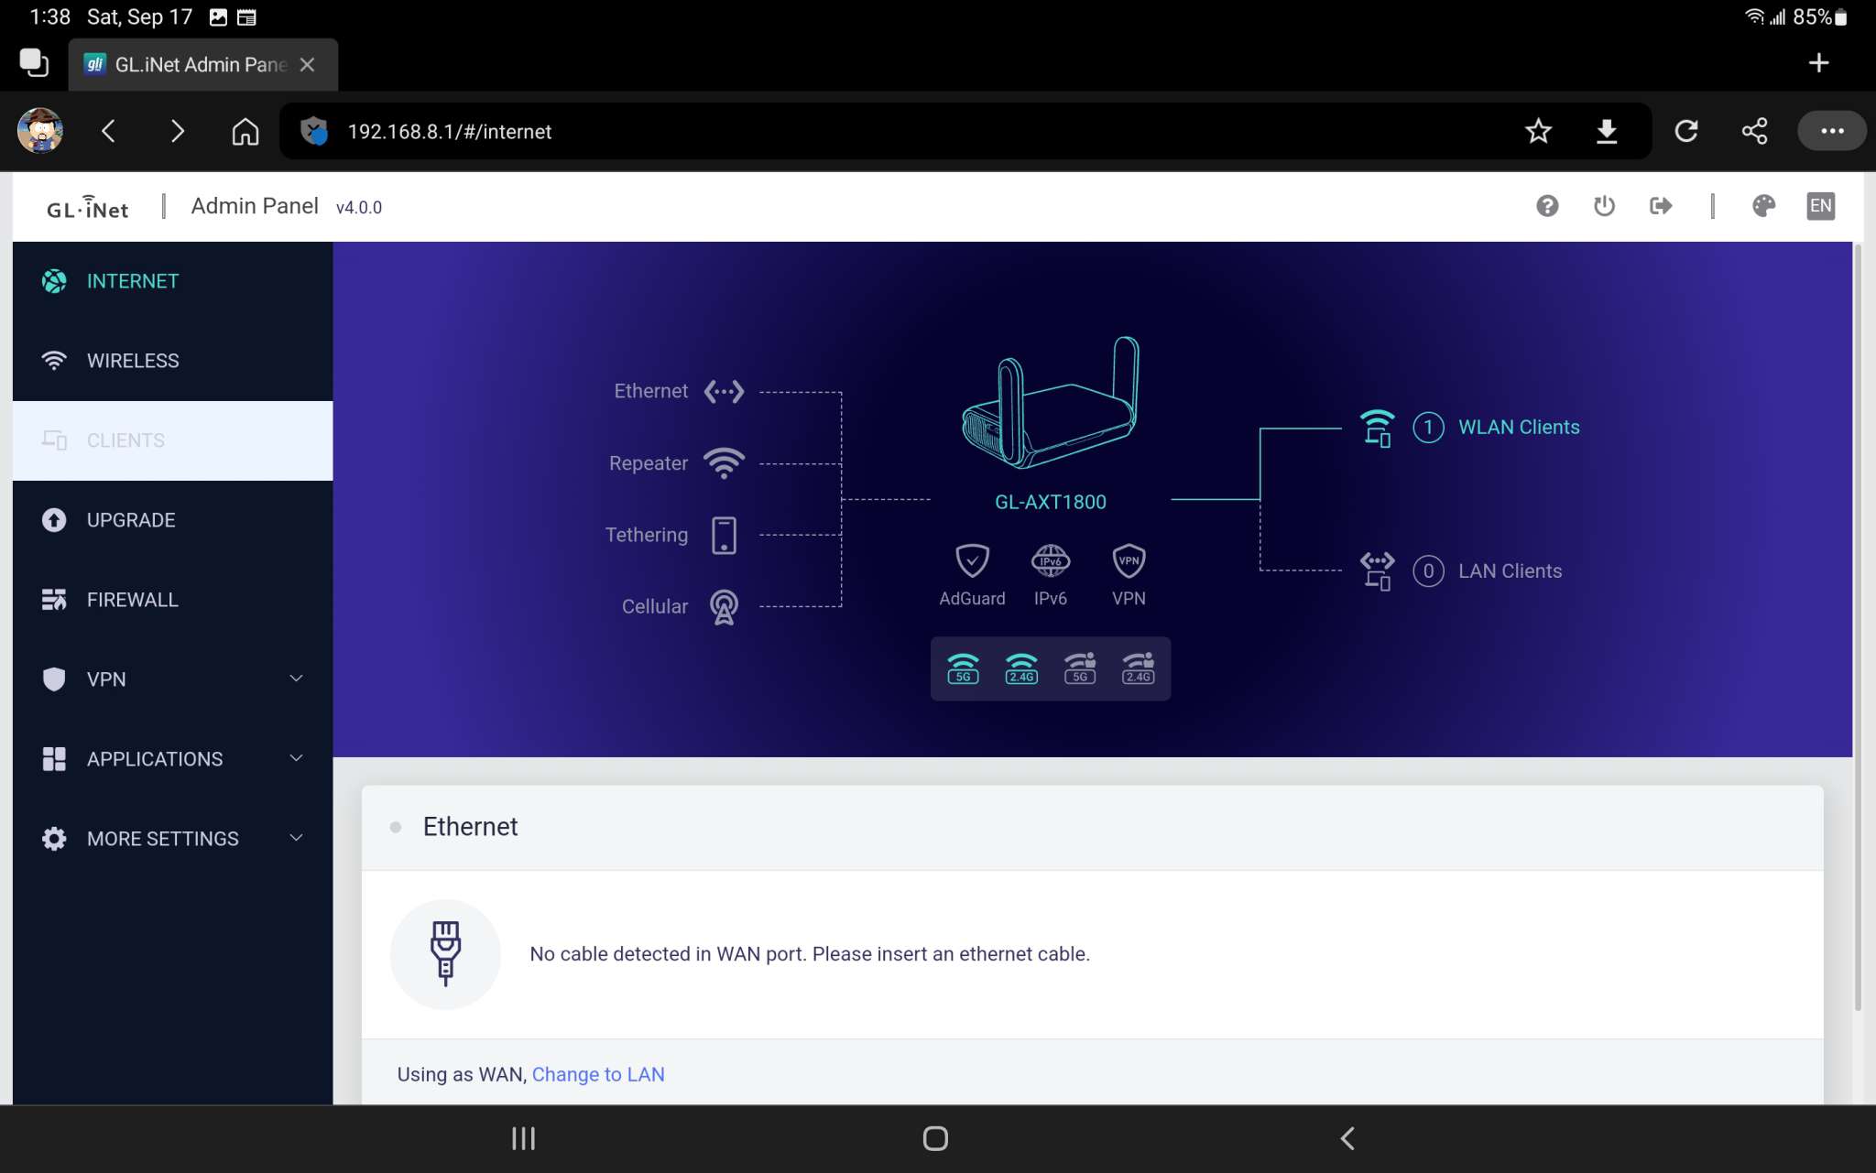Click the Change to LAN link
This screenshot has height=1173, width=1876.
598,1074
